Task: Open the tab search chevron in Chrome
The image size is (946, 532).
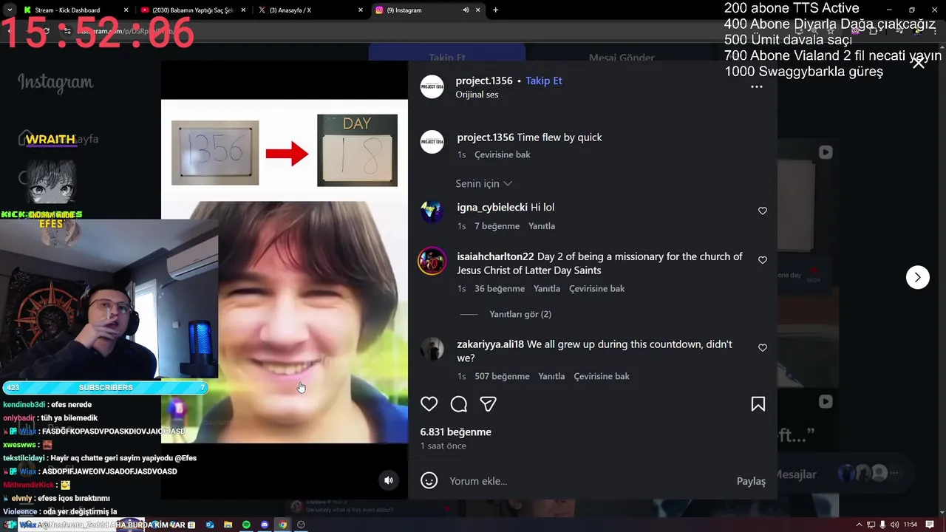Action: (10, 10)
